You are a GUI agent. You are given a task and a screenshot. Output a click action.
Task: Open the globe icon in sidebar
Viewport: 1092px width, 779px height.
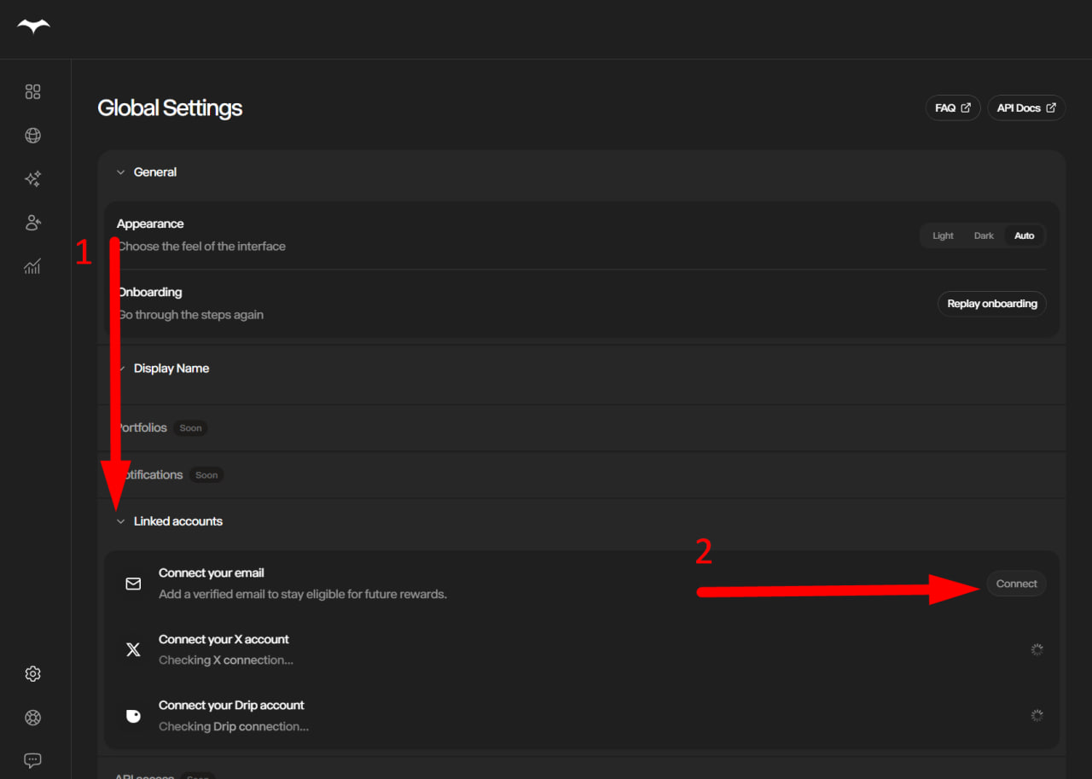pos(32,136)
